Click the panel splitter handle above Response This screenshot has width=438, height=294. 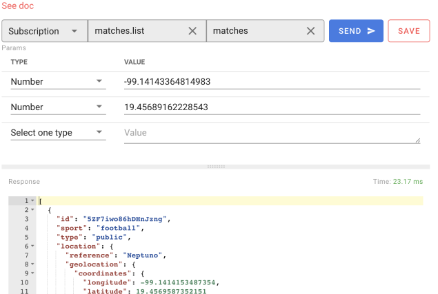(216, 167)
